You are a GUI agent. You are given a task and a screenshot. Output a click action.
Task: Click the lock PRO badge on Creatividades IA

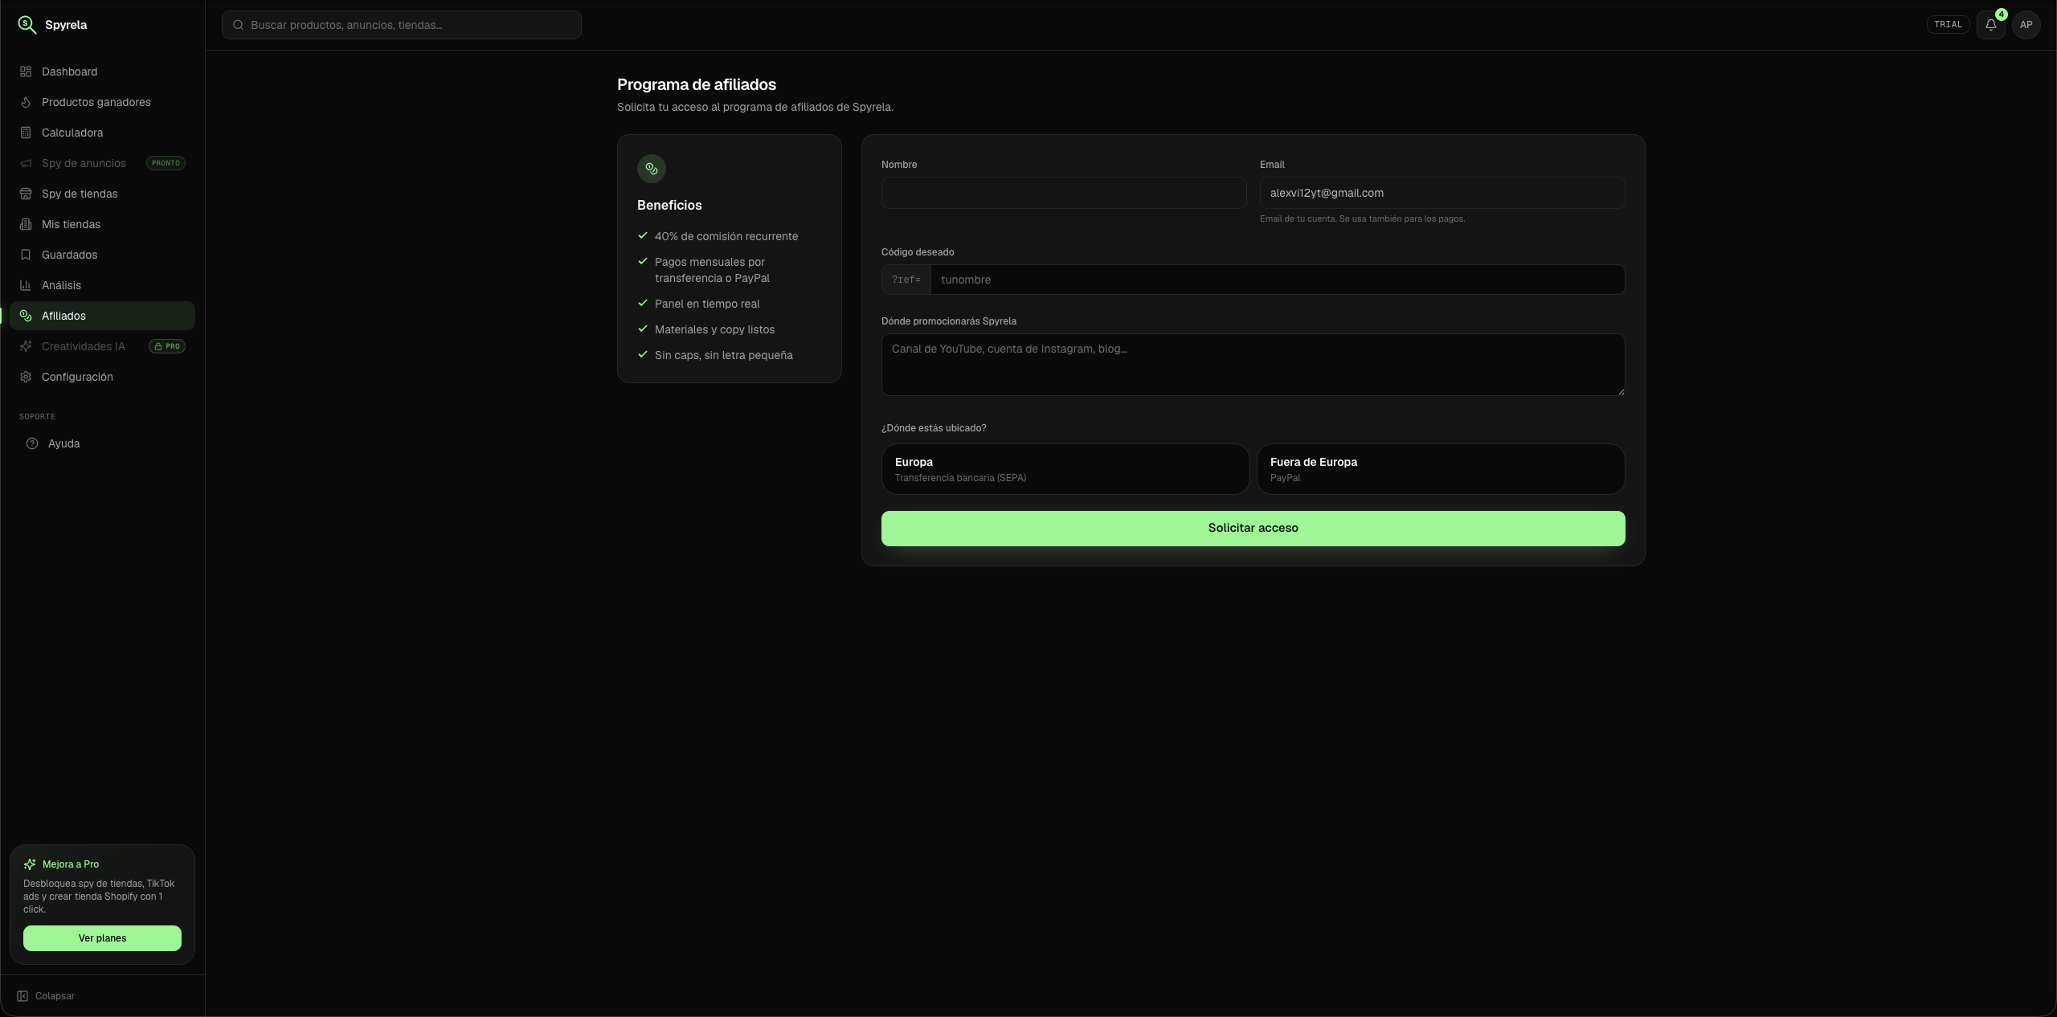[167, 346]
